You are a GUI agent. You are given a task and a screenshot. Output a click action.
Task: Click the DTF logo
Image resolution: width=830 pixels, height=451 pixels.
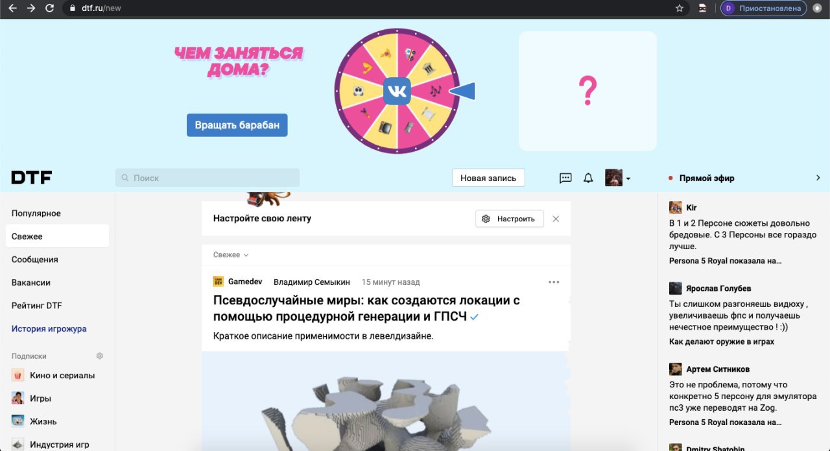tap(31, 178)
